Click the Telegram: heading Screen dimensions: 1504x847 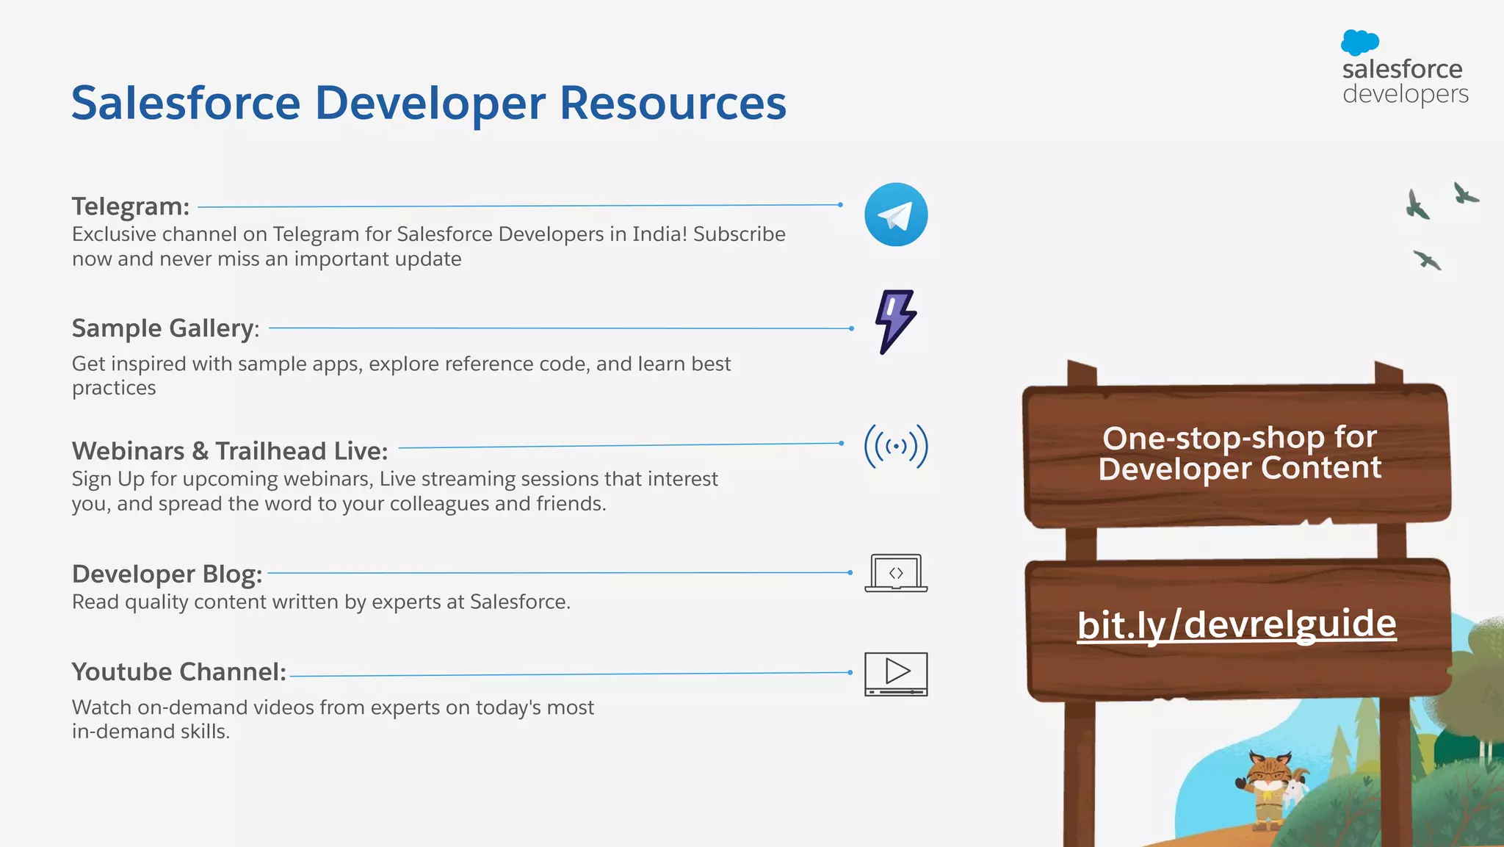(x=131, y=206)
